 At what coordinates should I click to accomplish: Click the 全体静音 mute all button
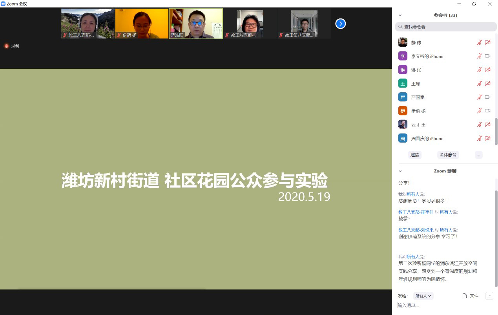coord(448,155)
